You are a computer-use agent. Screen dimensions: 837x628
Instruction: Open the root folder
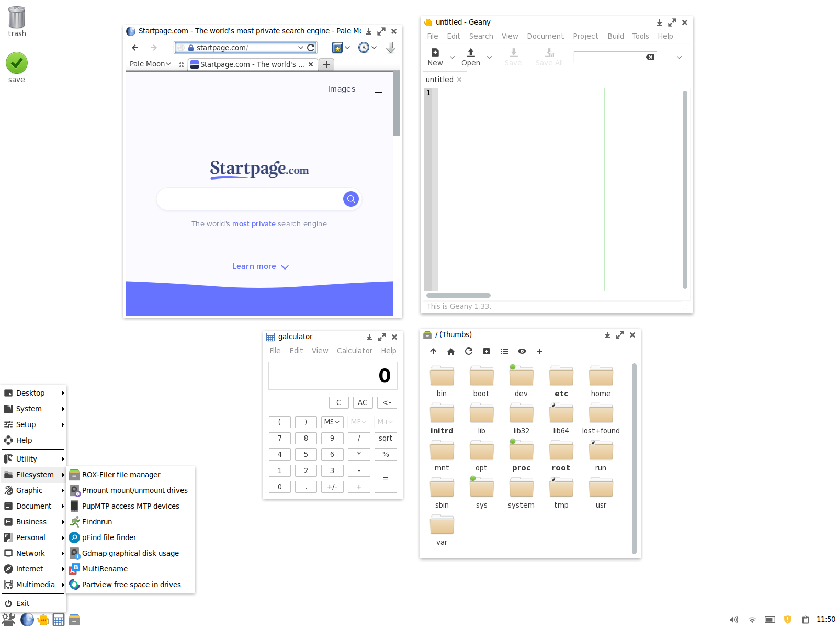coord(561,456)
